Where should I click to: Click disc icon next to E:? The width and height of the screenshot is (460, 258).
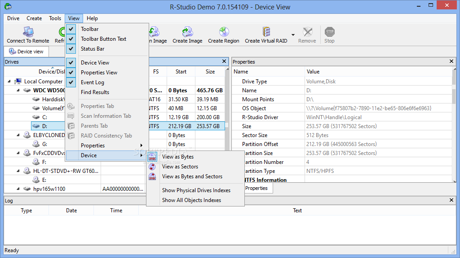click(36, 180)
